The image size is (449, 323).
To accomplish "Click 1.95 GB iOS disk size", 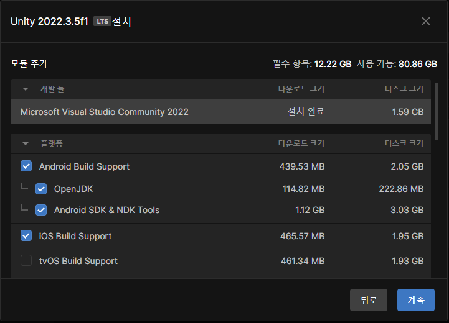I will click(408, 236).
